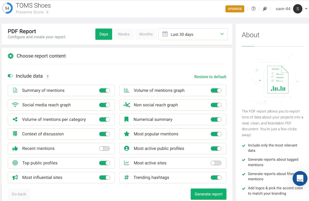Turn off Non social reach graph toggle
309x201 pixels.
click(216, 105)
